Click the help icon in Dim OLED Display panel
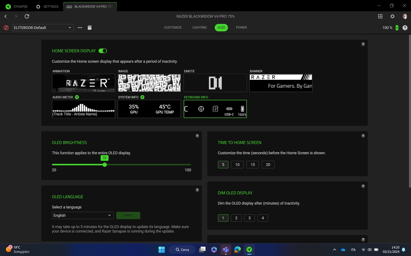 coord(363,186)
